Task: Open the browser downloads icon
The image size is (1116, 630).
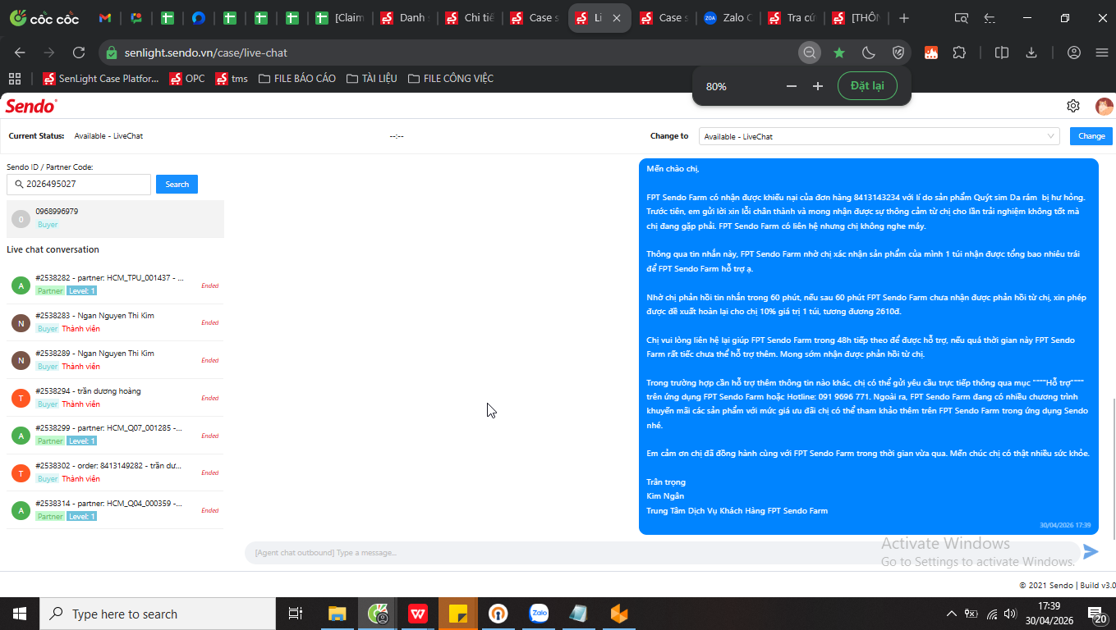Action: 1031,52
